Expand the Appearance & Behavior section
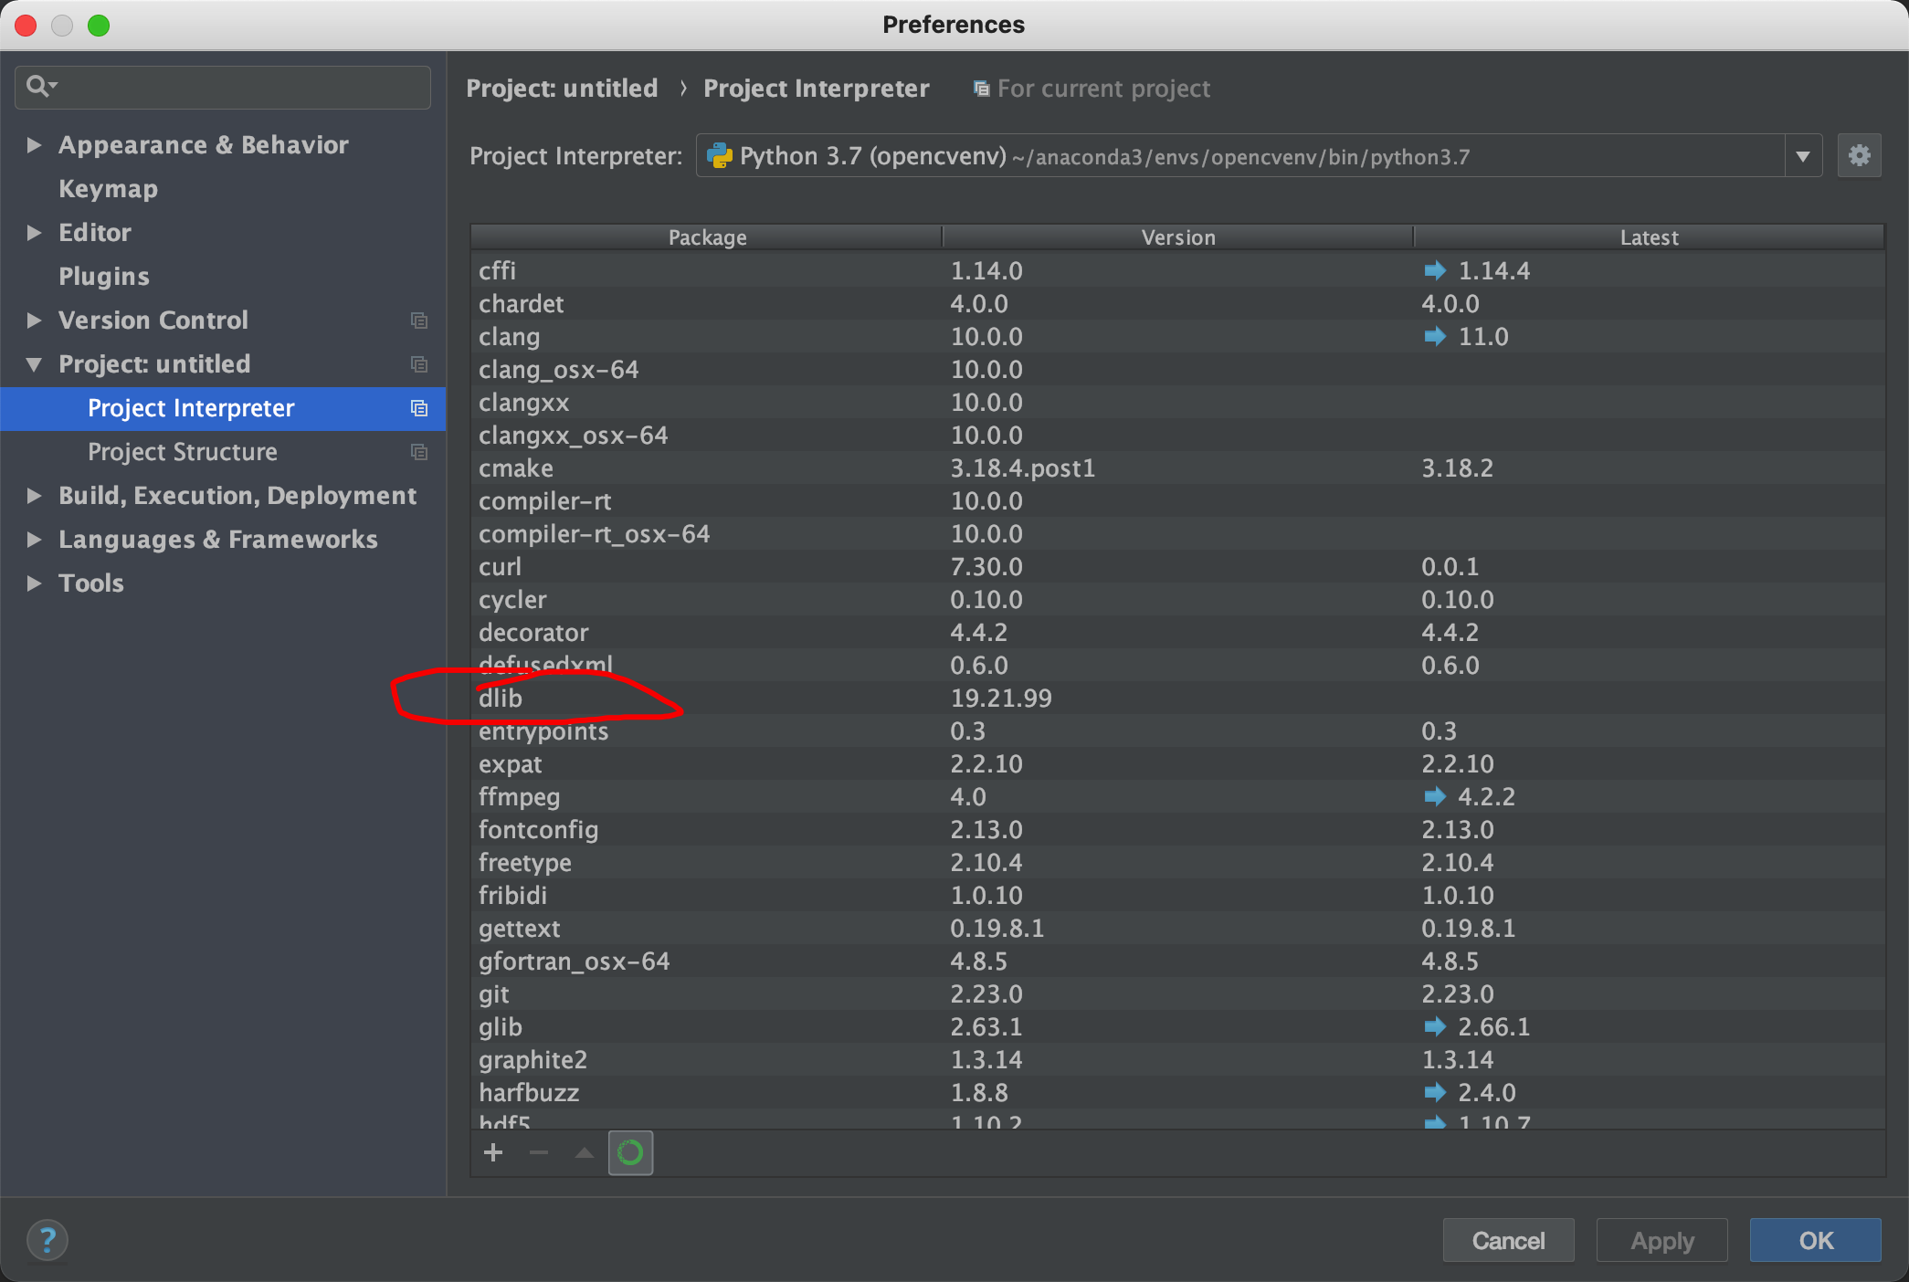Image resolution: width=1909 pixels, height=1282 pixels. coord(34,145)
